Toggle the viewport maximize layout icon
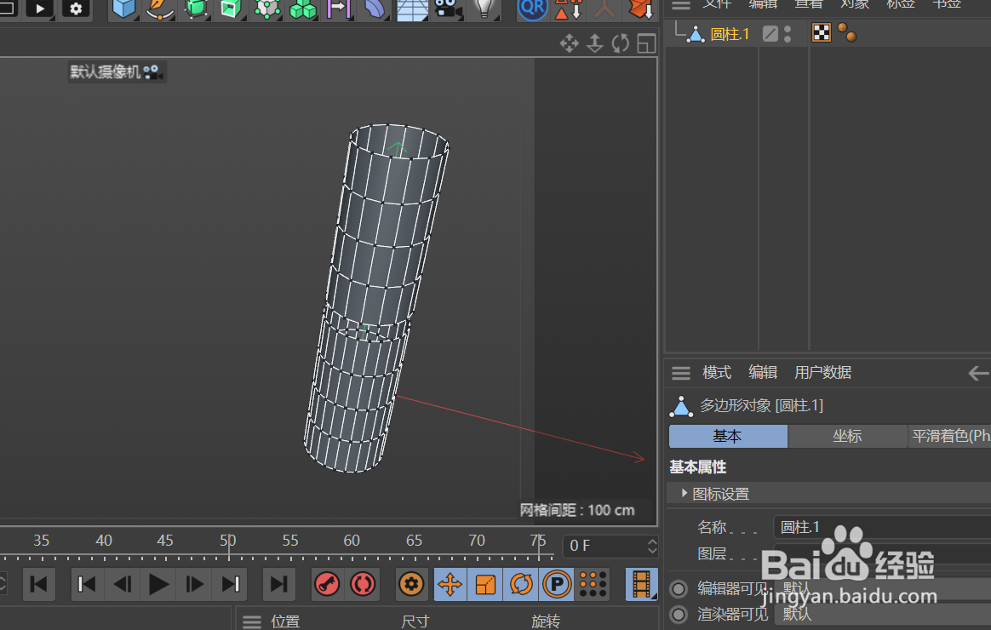Image resolution: width=991 pixels, height=630 pixels. click(x=646, y=43)
